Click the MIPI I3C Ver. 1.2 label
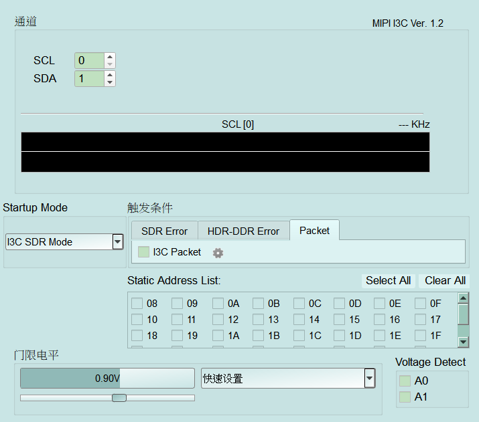This screenshot has width=479, height=422. click(407, 23)
